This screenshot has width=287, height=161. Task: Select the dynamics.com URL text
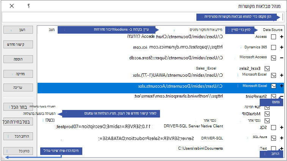pos(178,48)
